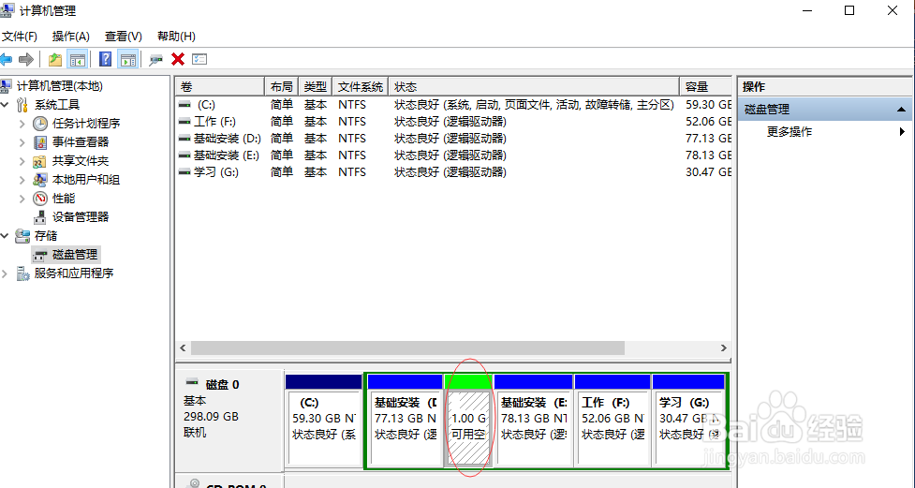Click the Connect/refresh disk toolbar icon
This screenshot has height=488, width=915.
(155, 59)
